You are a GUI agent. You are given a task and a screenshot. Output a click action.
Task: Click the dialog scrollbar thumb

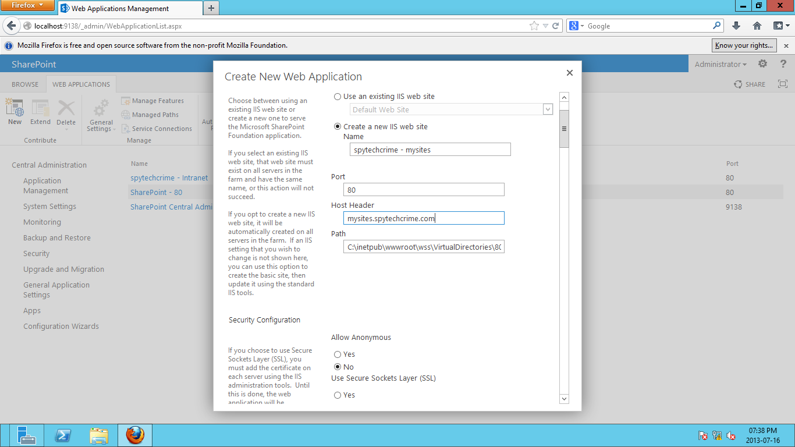coord(564,129)
